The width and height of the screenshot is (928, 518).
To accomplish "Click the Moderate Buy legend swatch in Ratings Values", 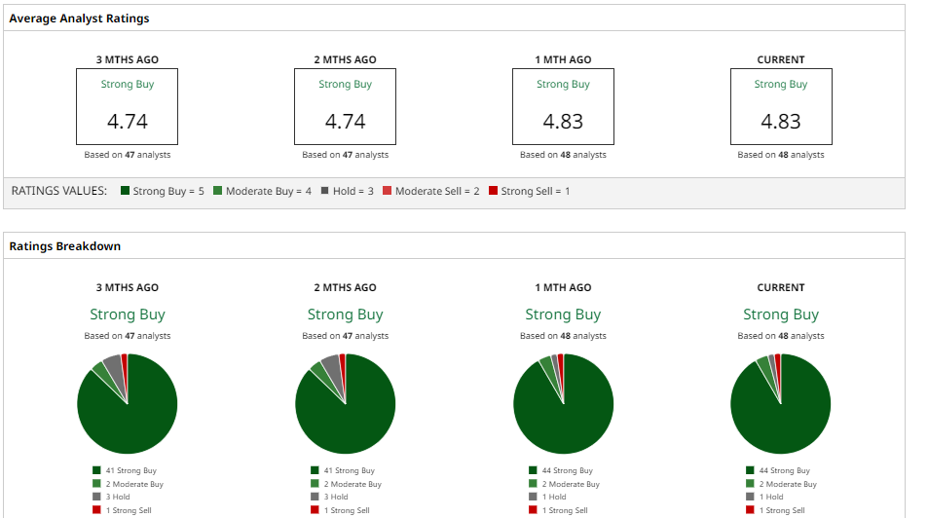I will click(x=218, y=191).
